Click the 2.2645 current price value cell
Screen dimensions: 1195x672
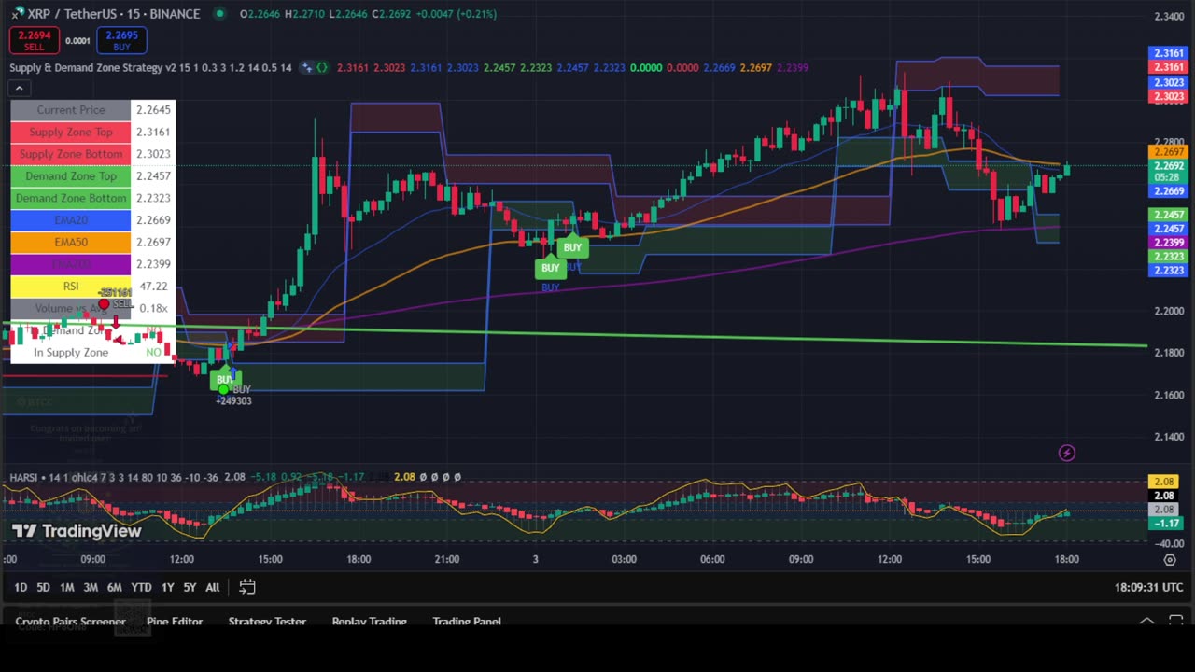pos(153,109)
